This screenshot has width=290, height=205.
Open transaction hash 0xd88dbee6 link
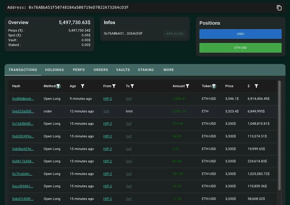[23, 99]
